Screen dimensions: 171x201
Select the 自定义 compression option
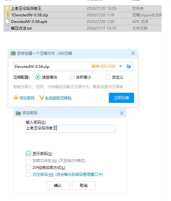pyautogui.click(x=108, y=77)
